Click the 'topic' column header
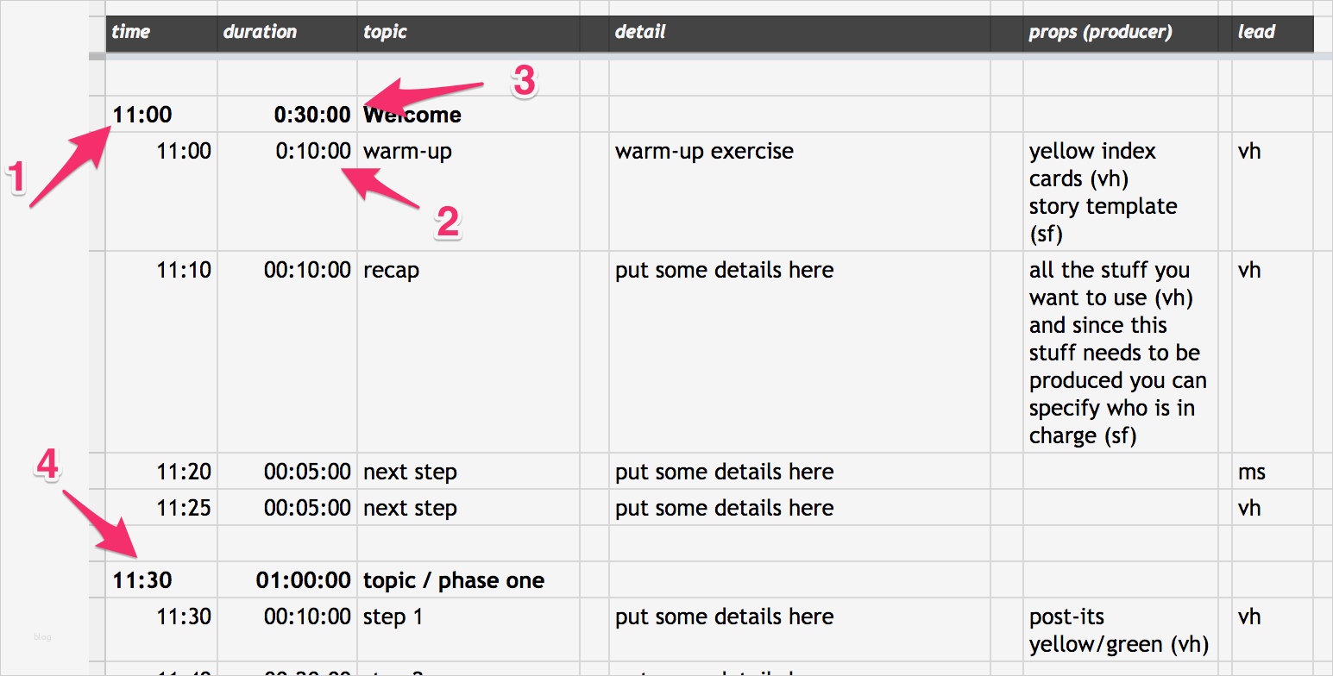1333x676 pixels. coord(385,33)
